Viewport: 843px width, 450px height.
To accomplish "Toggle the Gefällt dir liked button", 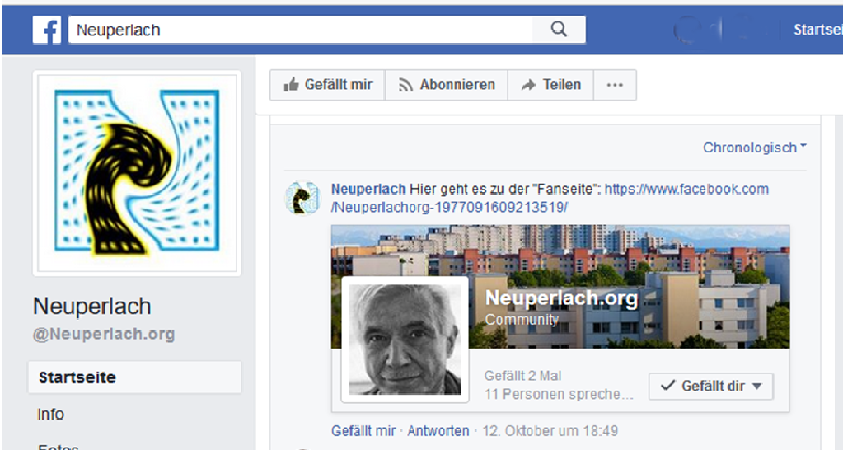I will pyautogui.click(x=710, y=386).
